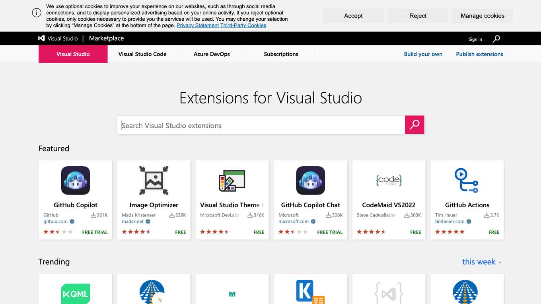Screen dimensions: 541x304
Task: Click download count icon for GitHub Copilot
Action: tap(93, 215)
